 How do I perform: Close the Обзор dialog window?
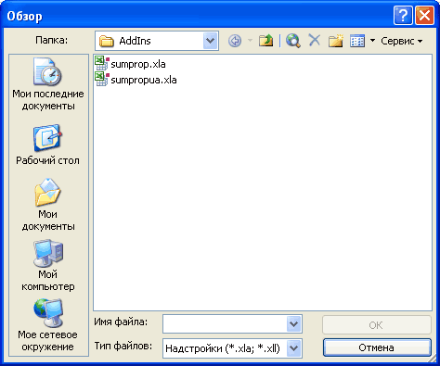pos(424,15)
